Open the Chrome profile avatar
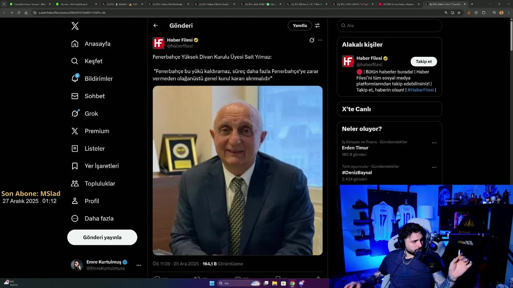 (501, 13)
